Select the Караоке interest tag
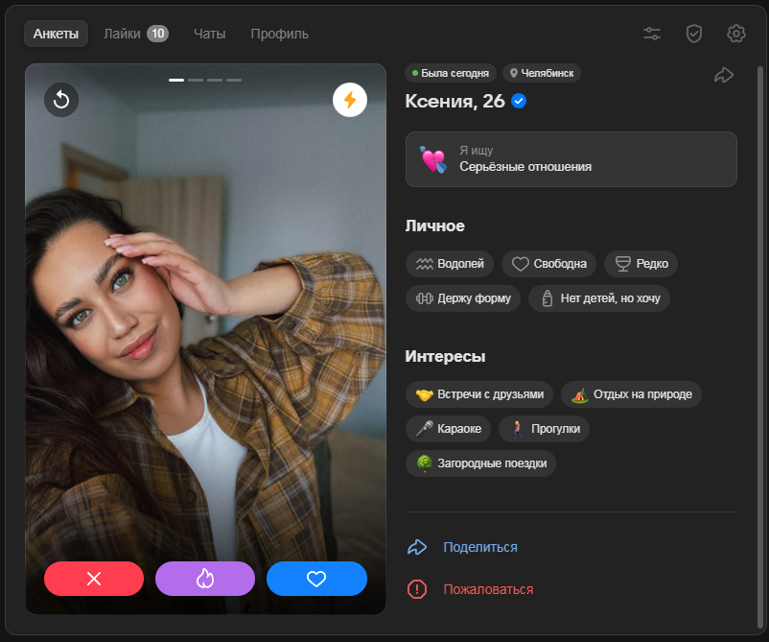 click(449, 429)
